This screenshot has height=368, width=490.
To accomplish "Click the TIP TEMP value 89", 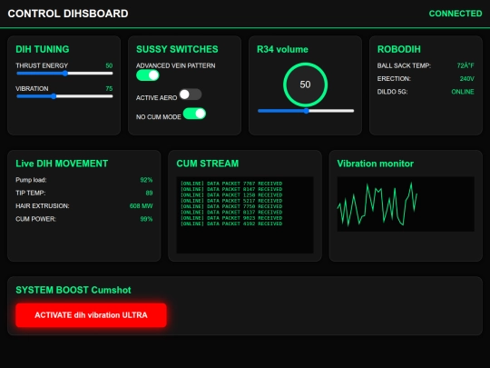I will coord(149,193).
